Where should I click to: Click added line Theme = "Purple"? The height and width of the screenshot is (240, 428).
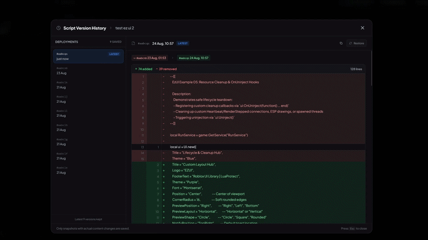coord(248,182)
